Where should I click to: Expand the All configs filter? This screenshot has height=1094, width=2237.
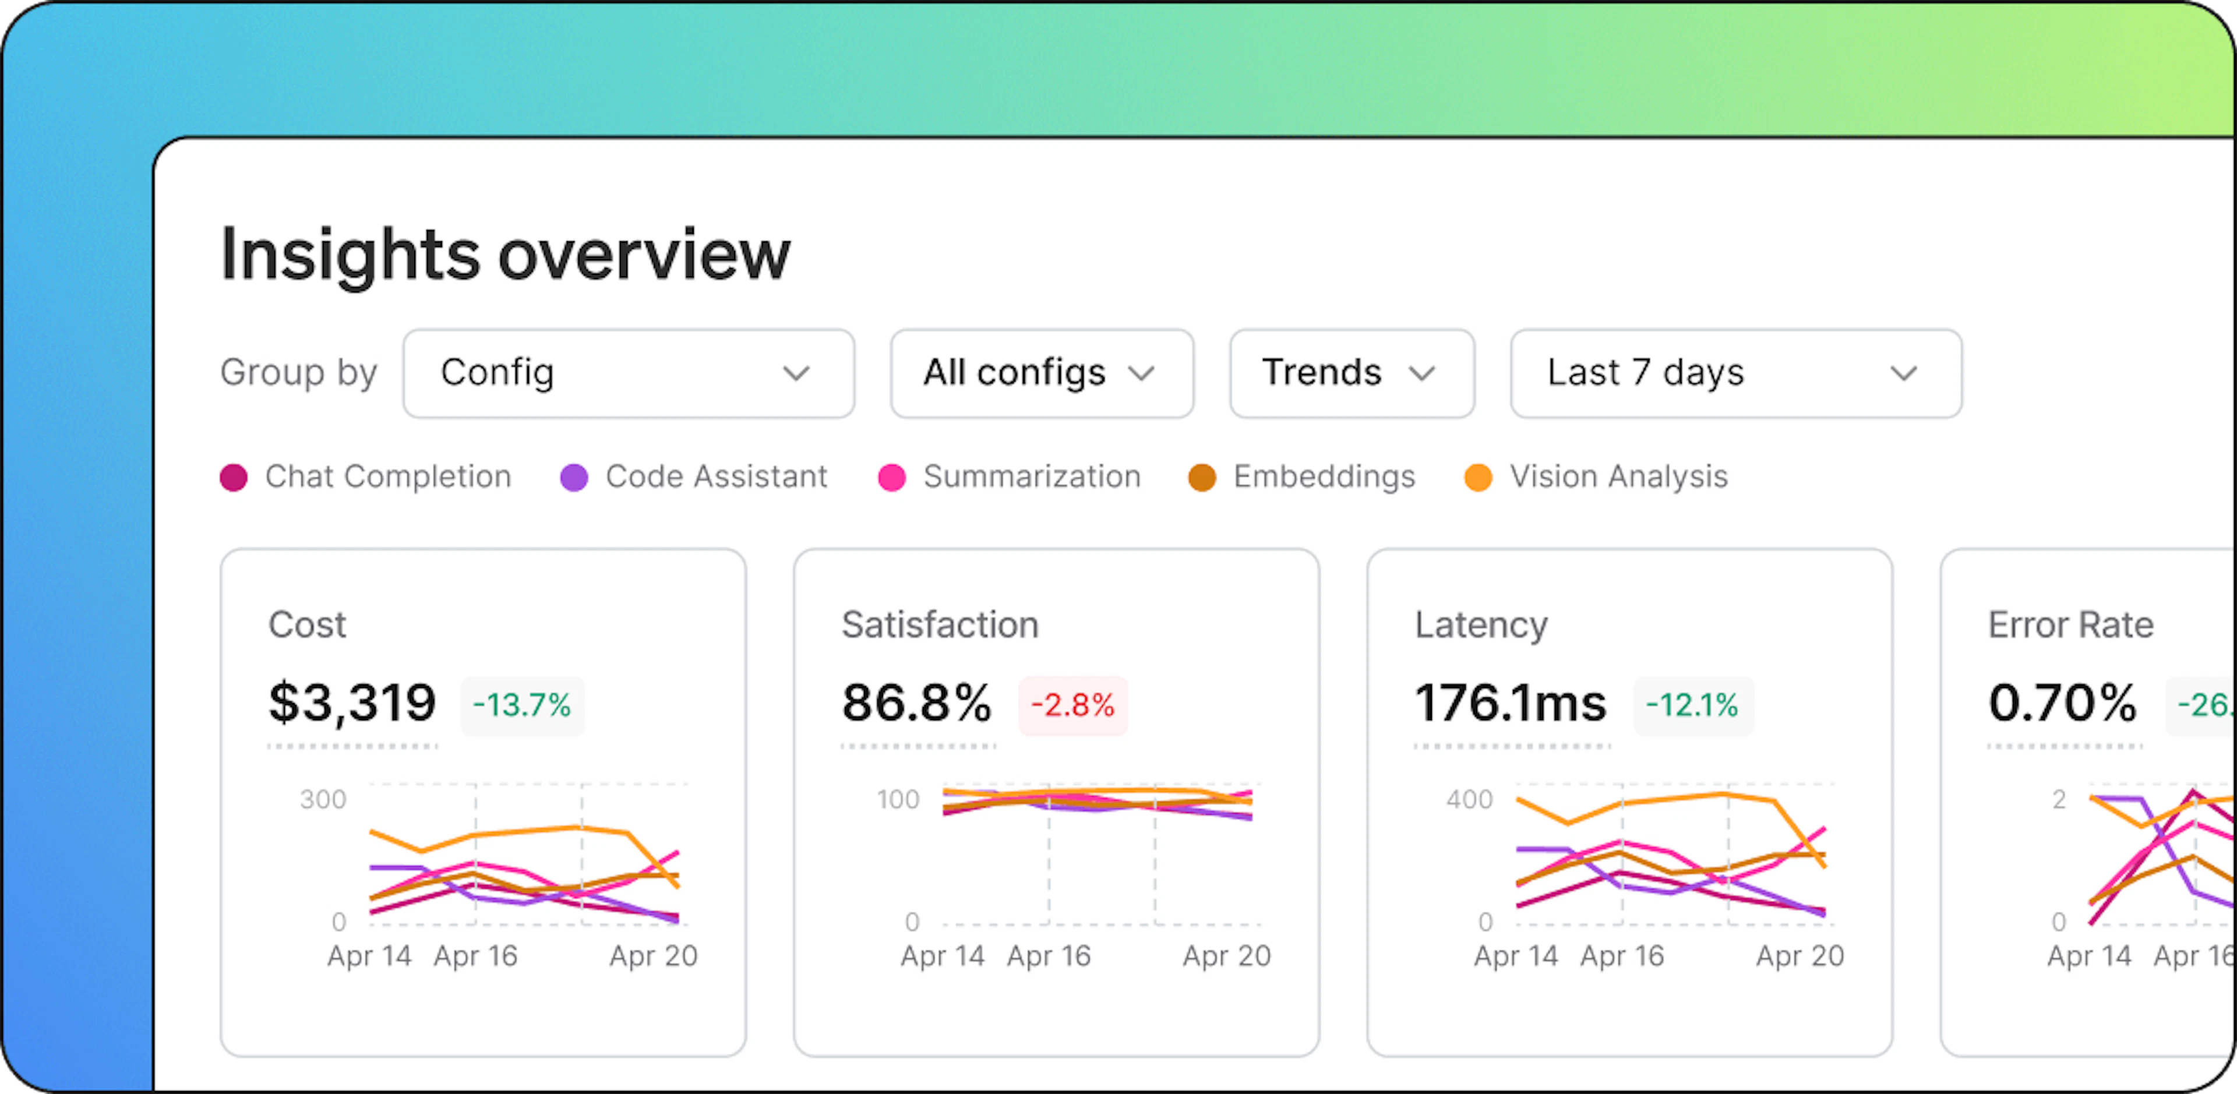click(x=1042, y=373)
